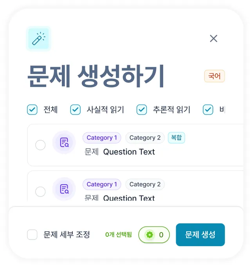Click the first question's document search icon

[64, 142]
